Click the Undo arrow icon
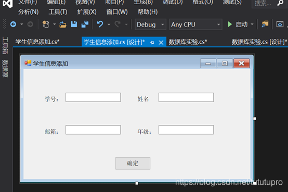This screenshot has height=192, width=288. point(100,24)
